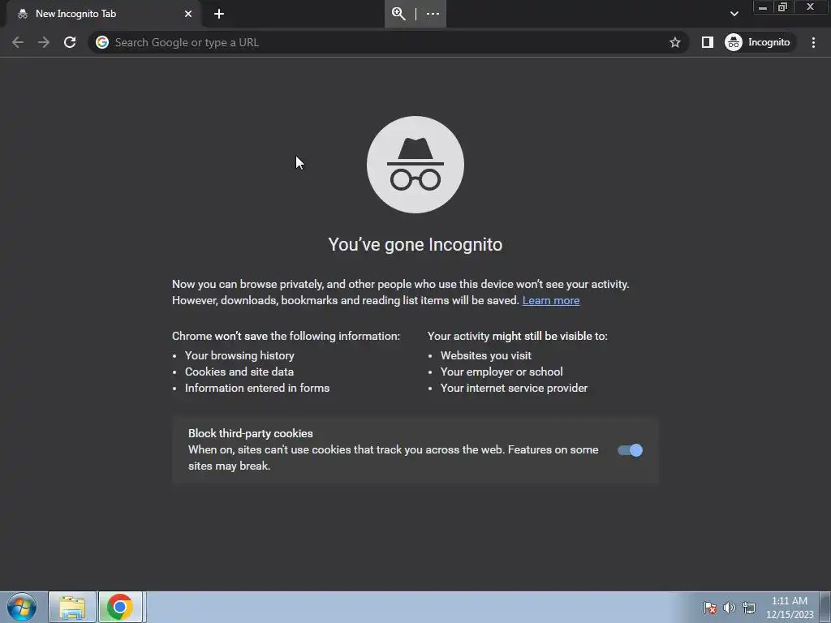Open the volume speaker icon in tray
Image resolution: width=831 pixels, height=623 pixels.
(730, 608)
